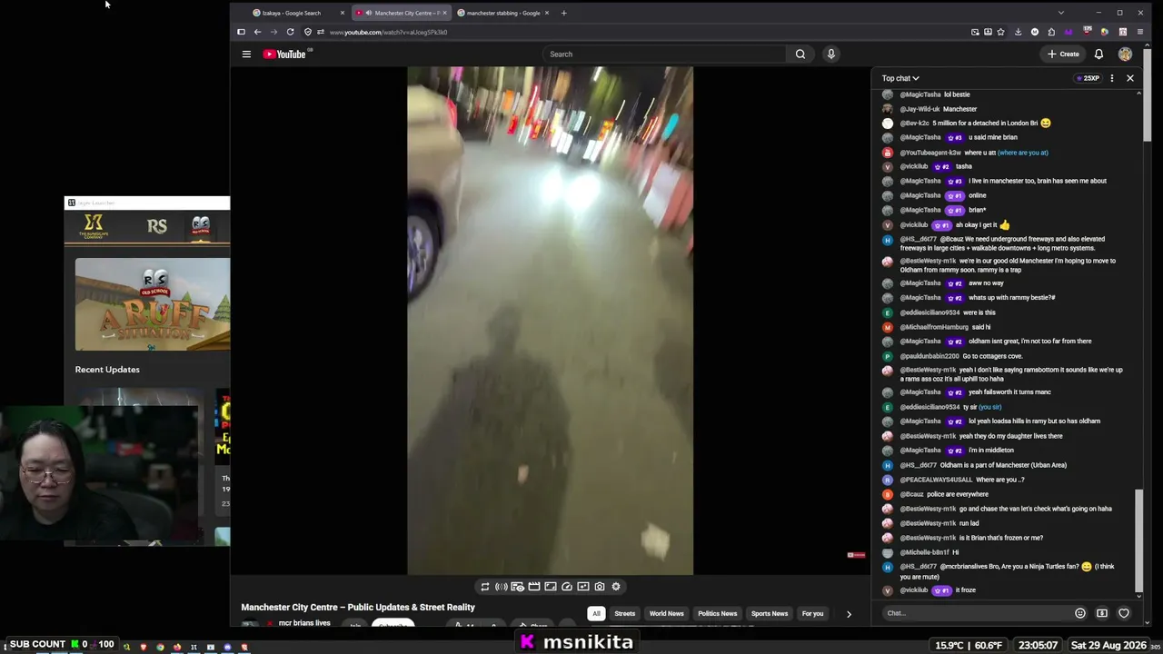Expand the list all tabs chevron
Screen dimensions: 1163x654
1060,13
